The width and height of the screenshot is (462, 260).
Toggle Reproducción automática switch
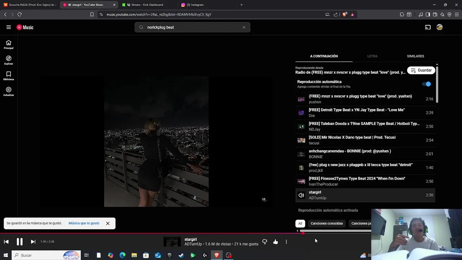(x=427, y=84)
